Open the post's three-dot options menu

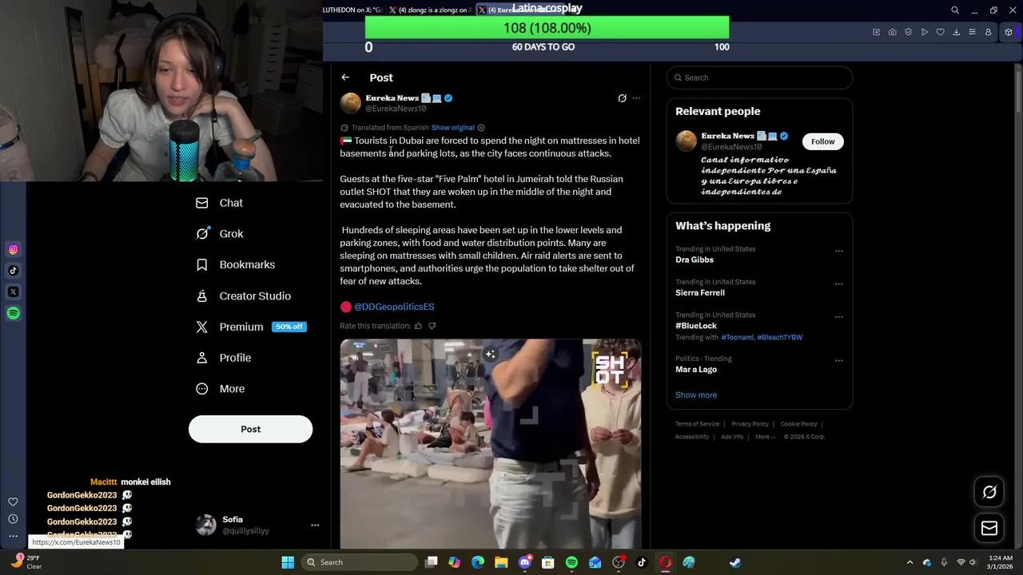[636, 98]
